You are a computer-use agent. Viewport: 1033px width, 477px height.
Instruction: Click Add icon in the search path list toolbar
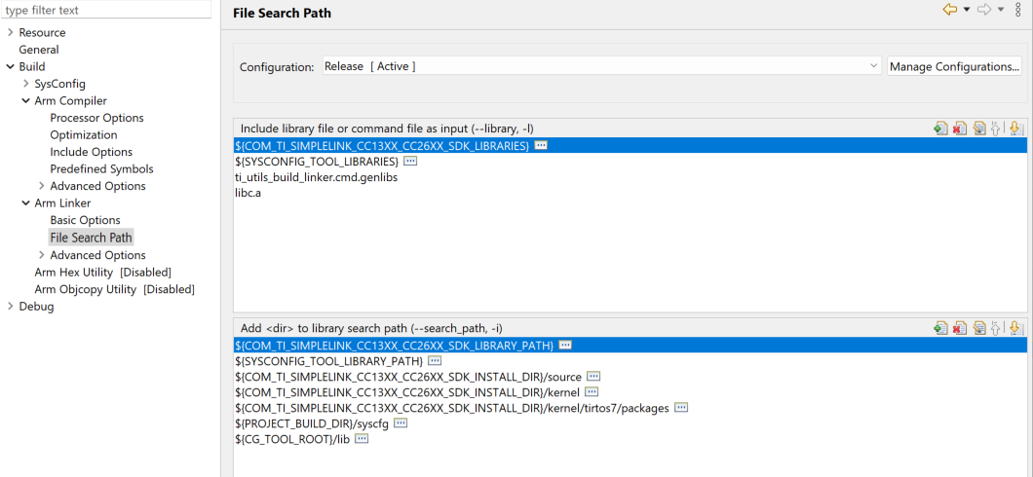[x=940, y=328]
